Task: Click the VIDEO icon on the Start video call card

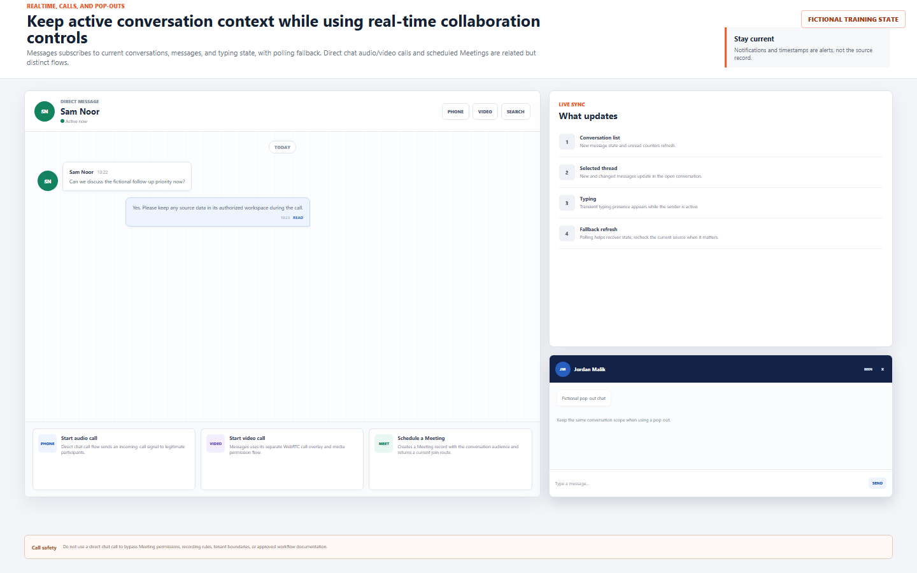Action: tap(216, 444)
